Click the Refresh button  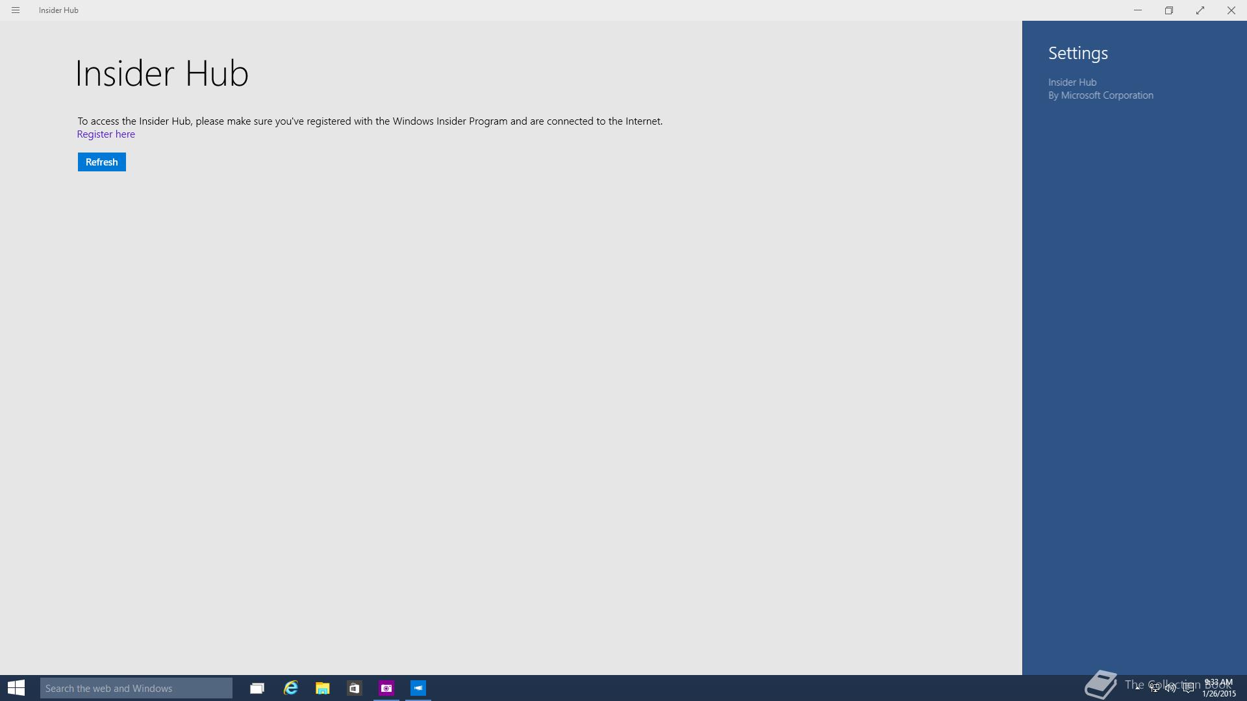click(101, 162)
